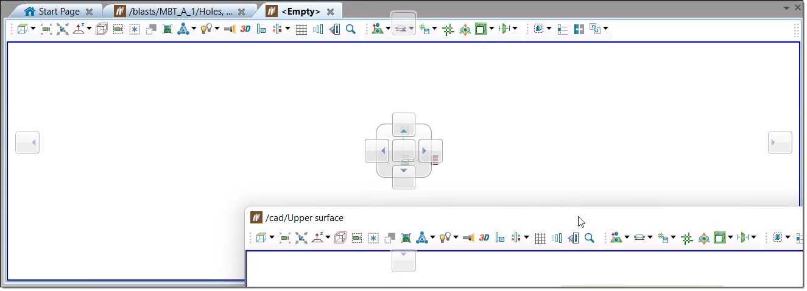Click the center dock-right arrow button
Screen dimensions: 807x291
click(x=430, y=150)
